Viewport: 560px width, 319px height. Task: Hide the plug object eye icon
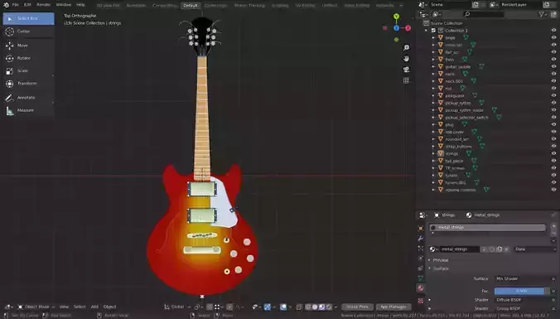click(553, 124)
